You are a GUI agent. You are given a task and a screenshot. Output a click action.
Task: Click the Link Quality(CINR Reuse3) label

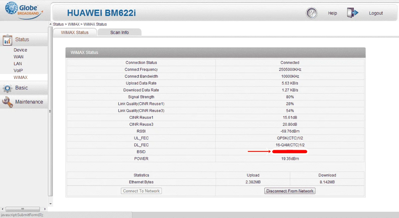coord(141,110)
